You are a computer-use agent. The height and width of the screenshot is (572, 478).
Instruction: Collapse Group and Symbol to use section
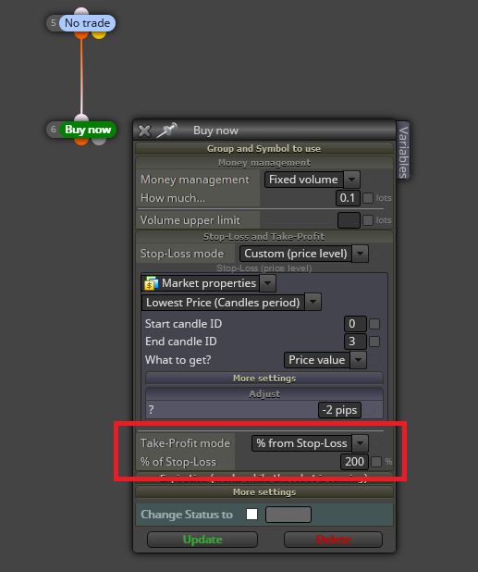point(264,148)
